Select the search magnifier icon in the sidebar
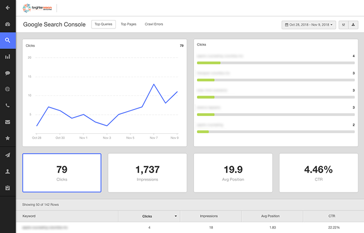Image resolution: width=364 pixels, height=233 pixels. coord(8,40)
